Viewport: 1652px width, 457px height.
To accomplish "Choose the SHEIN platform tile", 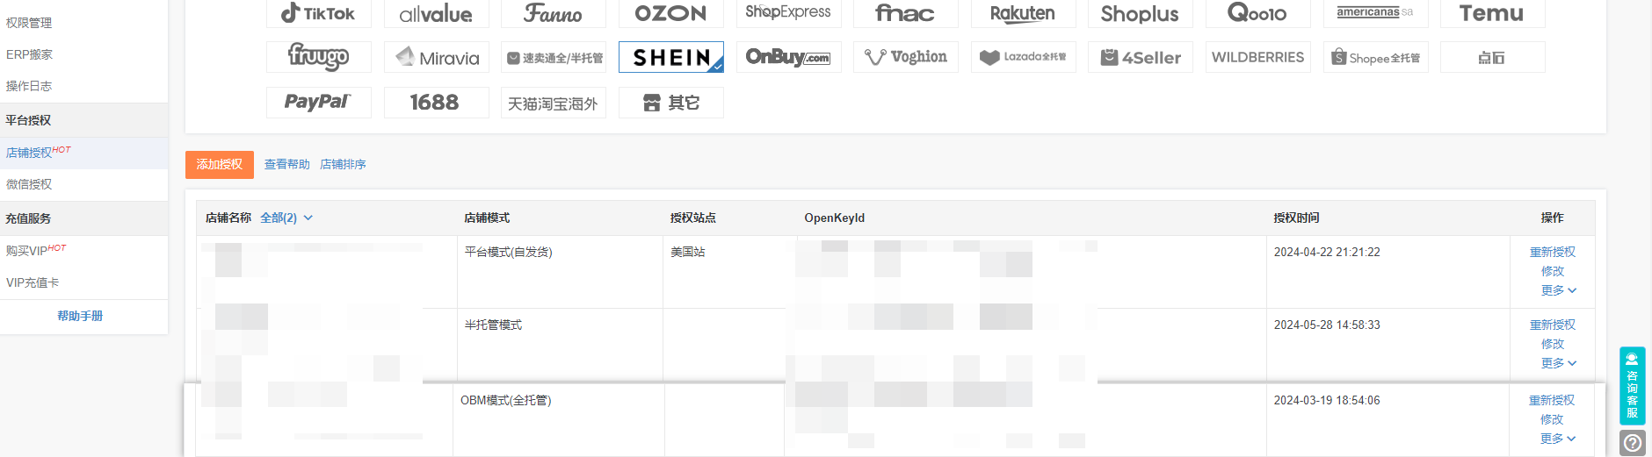I will point(671,57).
